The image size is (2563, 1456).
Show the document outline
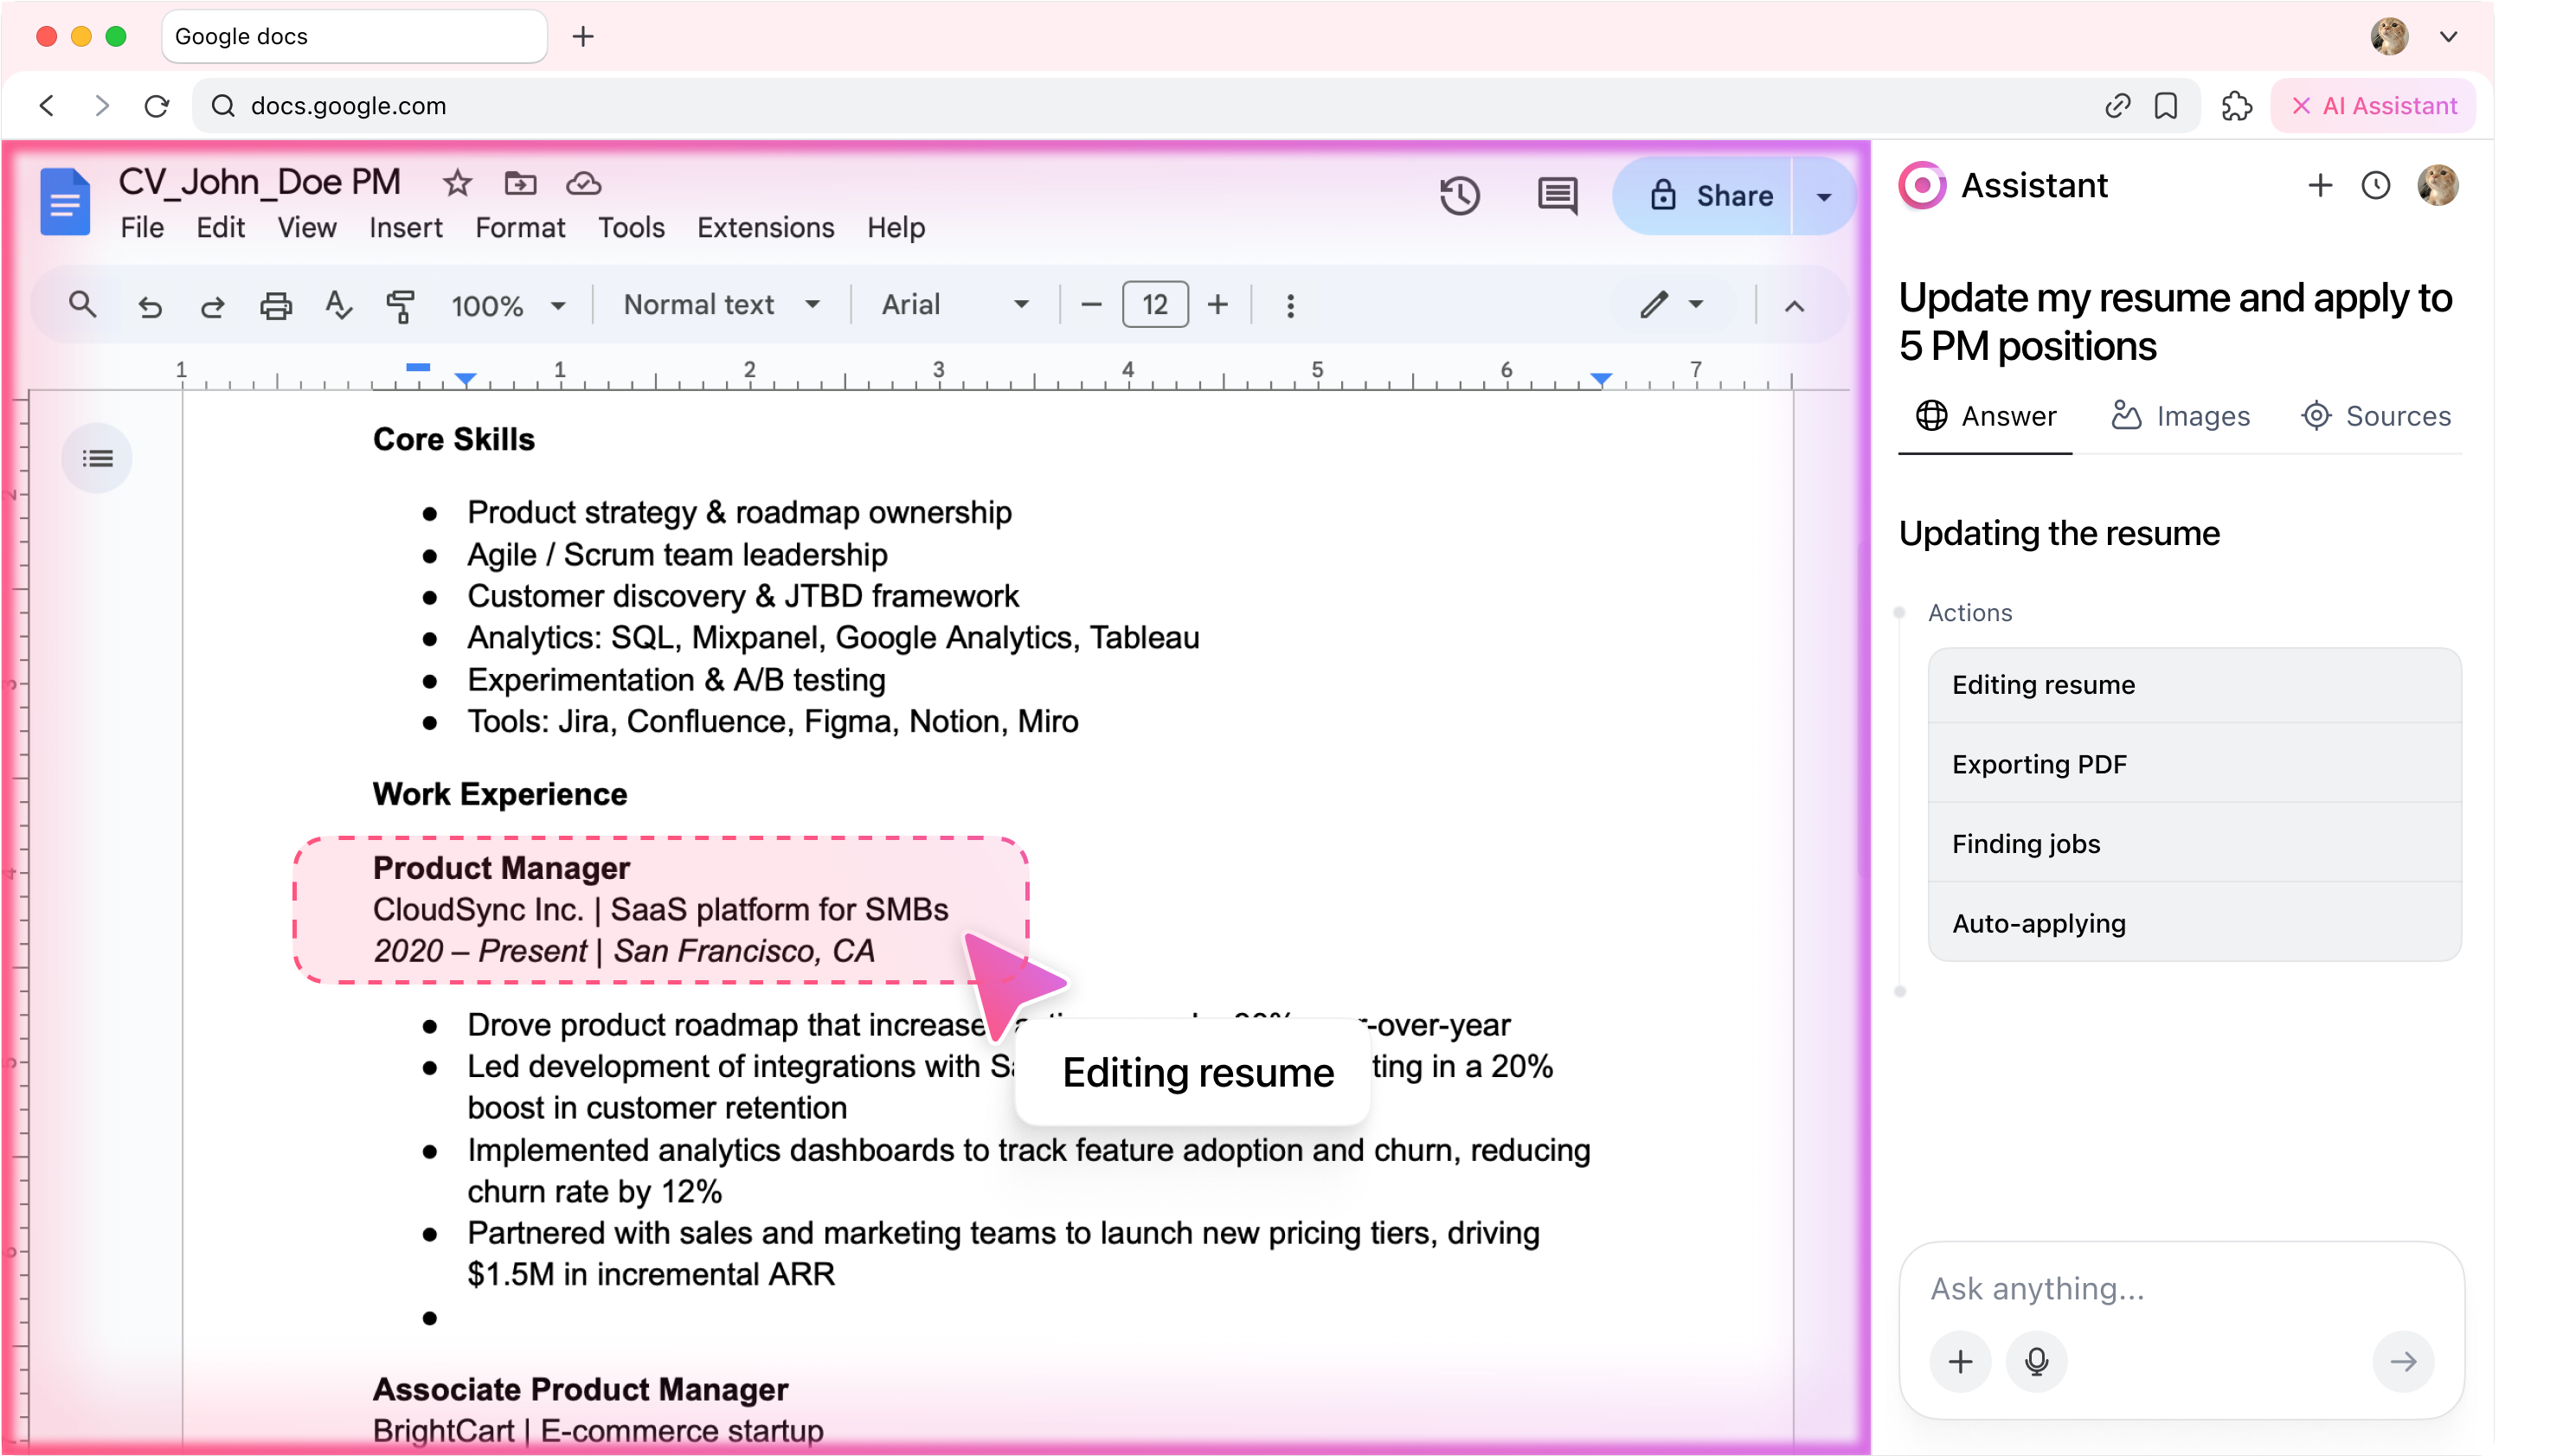(97, 459)
